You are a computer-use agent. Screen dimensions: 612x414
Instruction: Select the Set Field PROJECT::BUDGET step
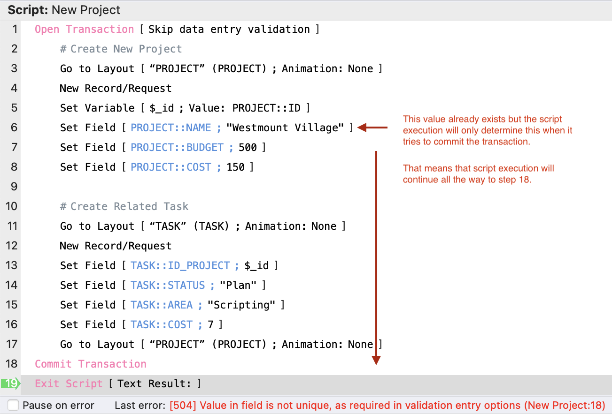163,147
